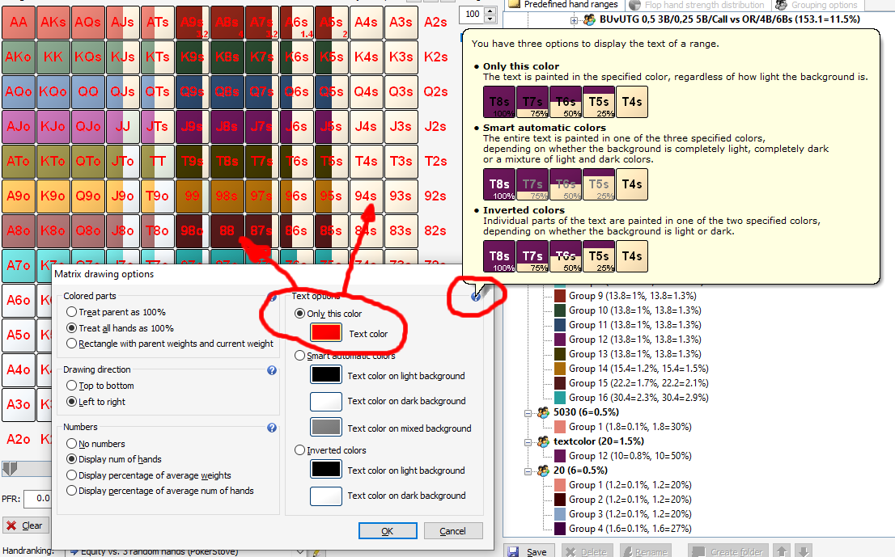This screenshot has width=895, height=557.
Task: Change smart Text color on dark background swatch
Action: [x=326, y=401]
